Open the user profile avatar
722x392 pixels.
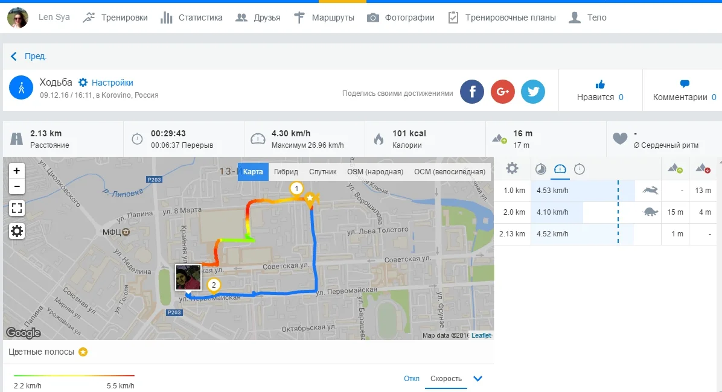[18, 17]
